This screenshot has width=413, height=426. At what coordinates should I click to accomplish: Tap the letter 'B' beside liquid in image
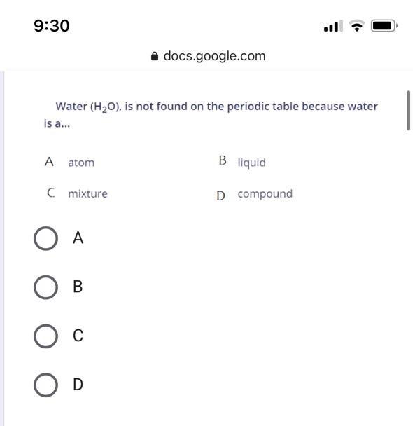[223, 160]
